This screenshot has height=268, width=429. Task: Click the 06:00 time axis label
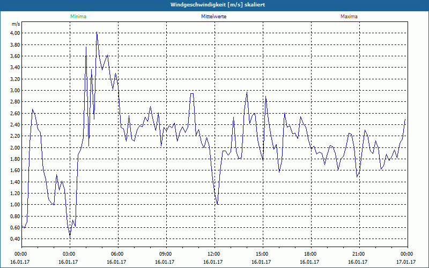point(118,254)
